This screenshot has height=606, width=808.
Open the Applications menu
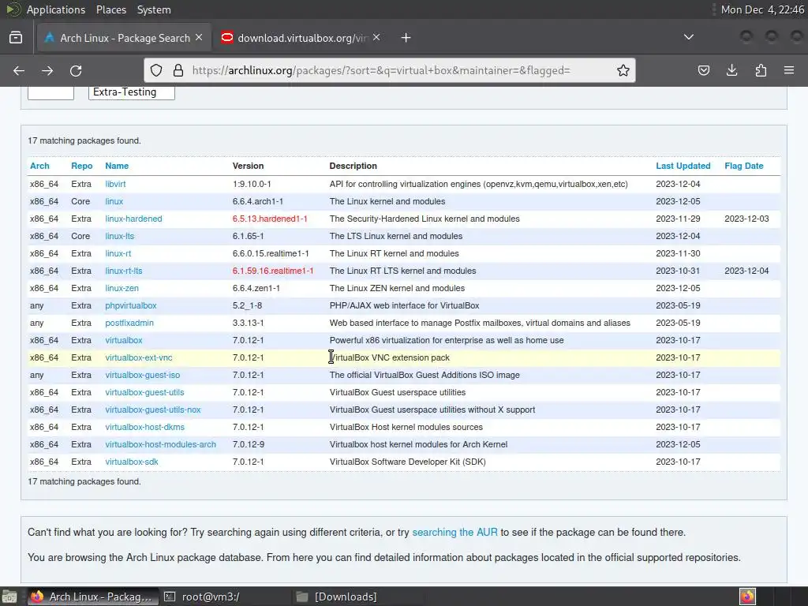(x=56, y=9)
